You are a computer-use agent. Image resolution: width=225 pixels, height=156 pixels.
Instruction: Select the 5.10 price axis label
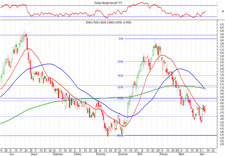pos(222,87)
